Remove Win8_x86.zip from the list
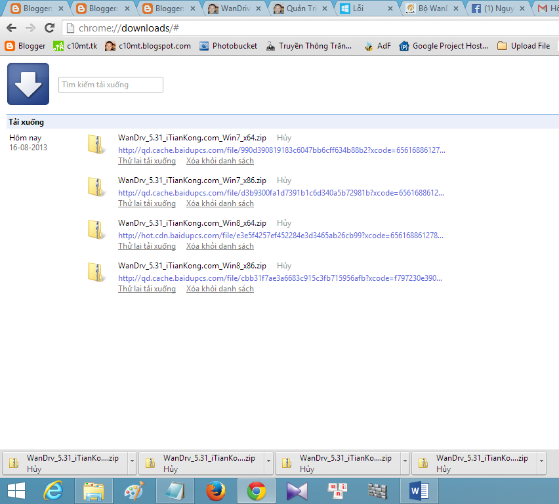Viewport: 559px width, 504px height. 220,289
